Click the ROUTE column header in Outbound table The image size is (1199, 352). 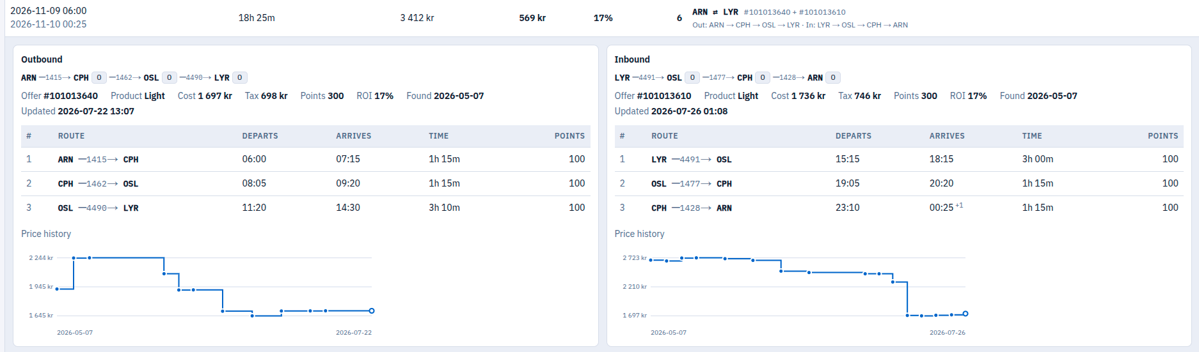tap(71, 136)
